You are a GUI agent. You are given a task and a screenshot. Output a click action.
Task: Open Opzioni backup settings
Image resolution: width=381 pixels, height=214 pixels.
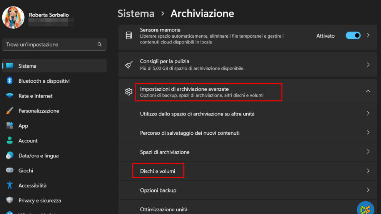tap(158, 190)
